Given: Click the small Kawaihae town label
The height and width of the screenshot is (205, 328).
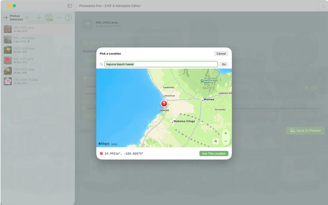Looking at the screenshot, I should point(170,96).
